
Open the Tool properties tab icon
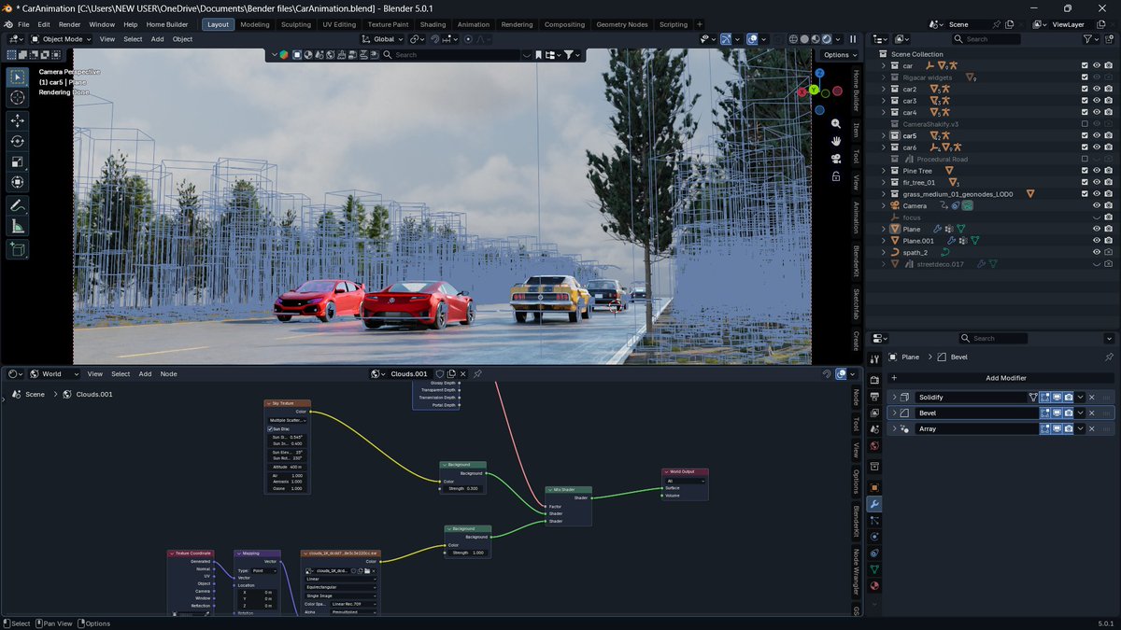874,358
